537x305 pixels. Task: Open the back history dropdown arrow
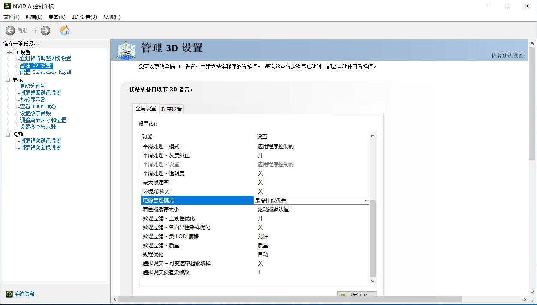point(35,30)
